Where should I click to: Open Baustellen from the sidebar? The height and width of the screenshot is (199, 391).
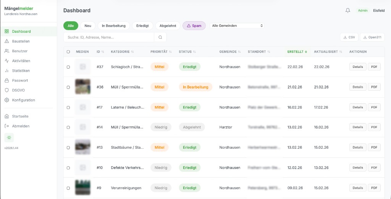point(21,41)
